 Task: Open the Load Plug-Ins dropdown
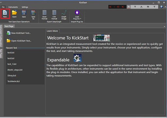click(77, 15)
